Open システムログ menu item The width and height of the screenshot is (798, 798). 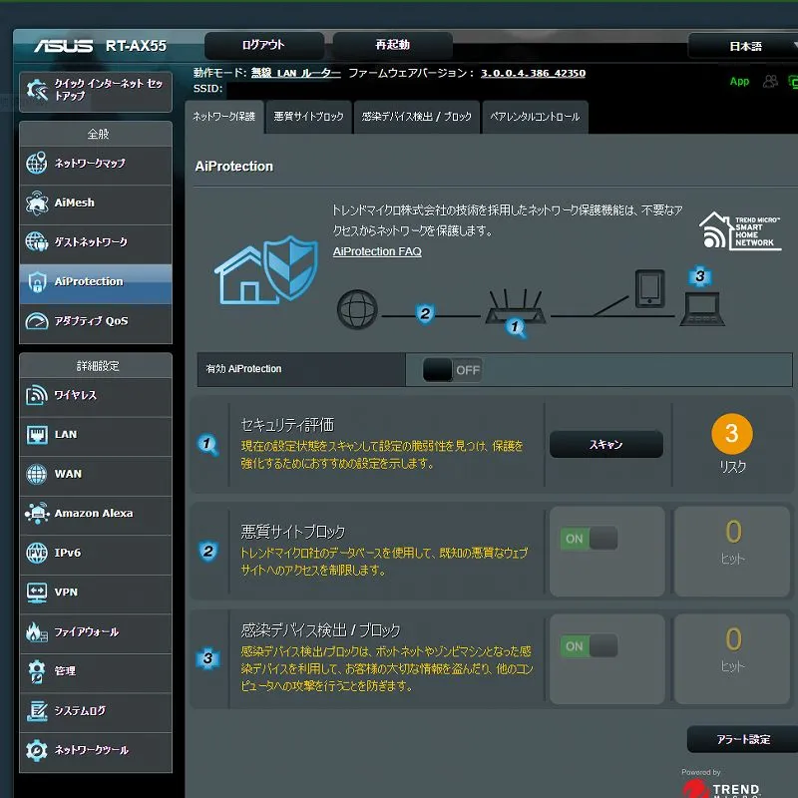pos(96,711)
